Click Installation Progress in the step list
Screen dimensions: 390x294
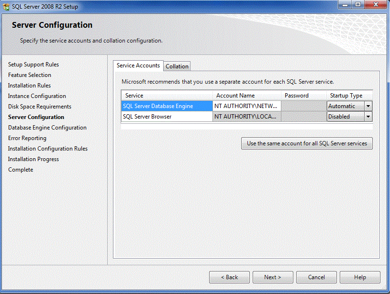tap(33, 159)
